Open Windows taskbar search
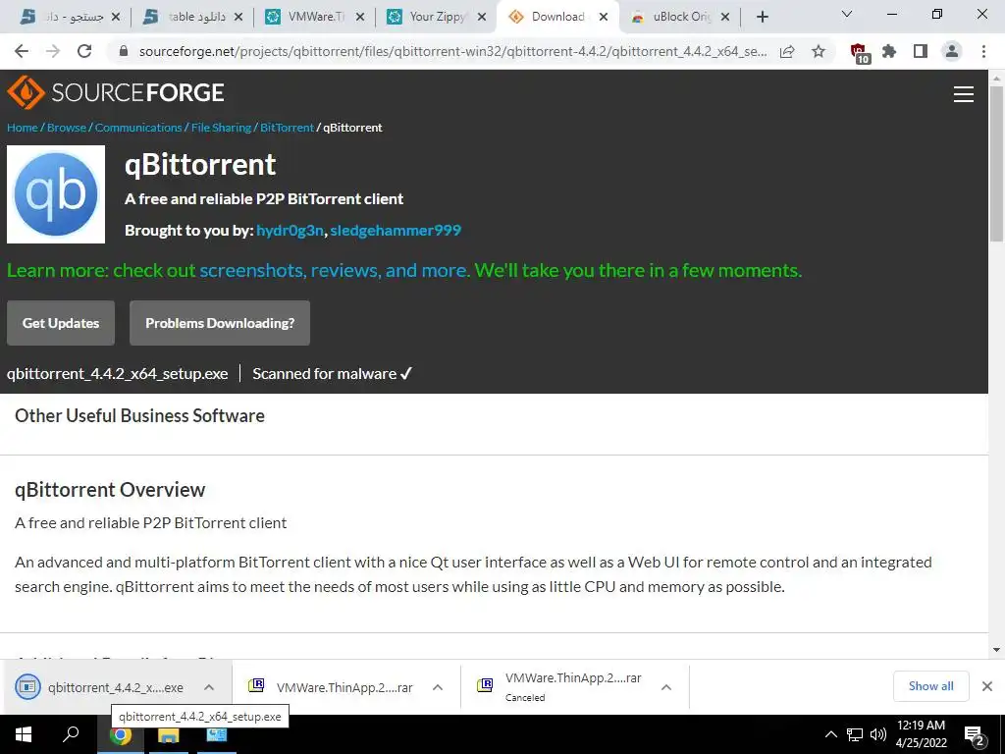Image resolution: width=1005 pixels, height=754 pixels. coord(71,734)
